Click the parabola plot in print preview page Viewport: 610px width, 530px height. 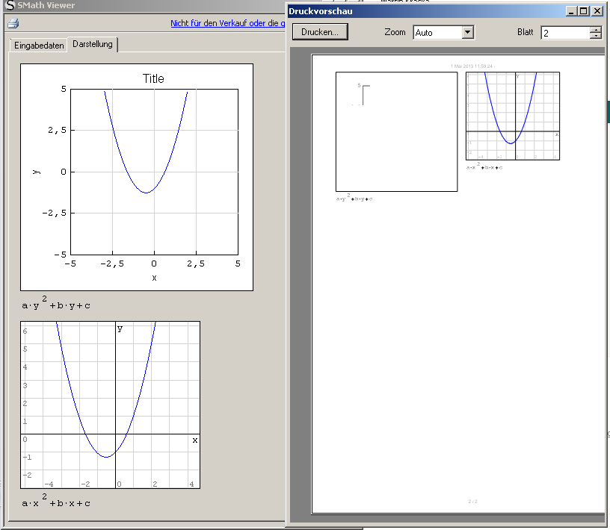512,116
